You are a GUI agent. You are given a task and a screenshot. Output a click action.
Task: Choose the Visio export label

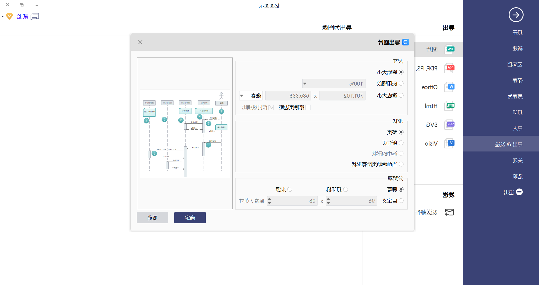[431, 144]
